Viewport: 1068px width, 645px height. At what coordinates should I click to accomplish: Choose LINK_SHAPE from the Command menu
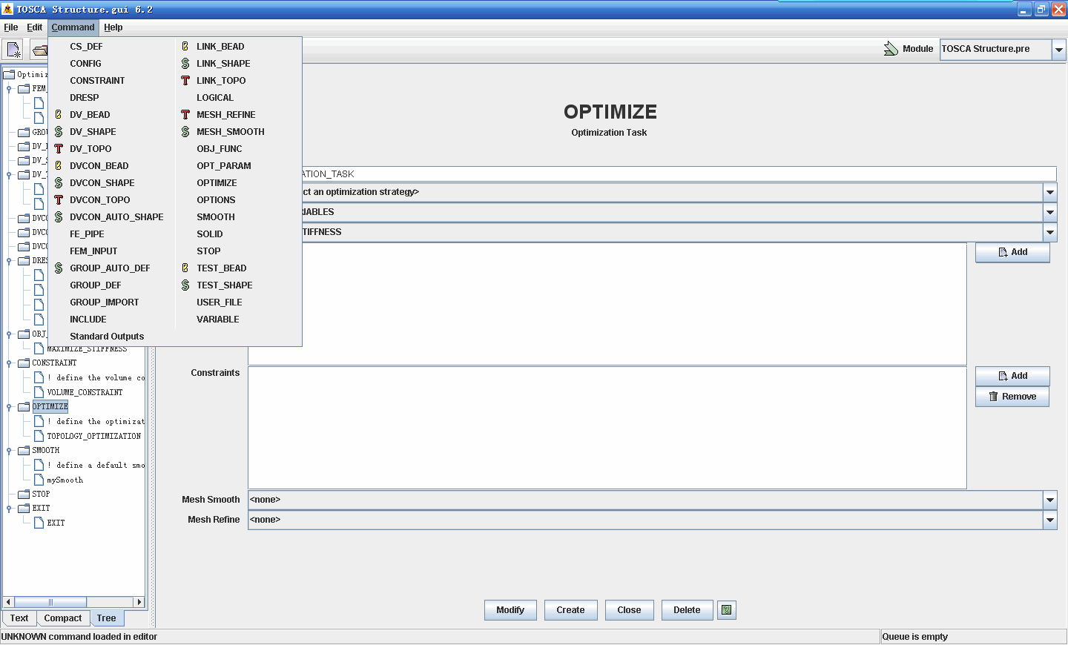[x=222, y=64]
